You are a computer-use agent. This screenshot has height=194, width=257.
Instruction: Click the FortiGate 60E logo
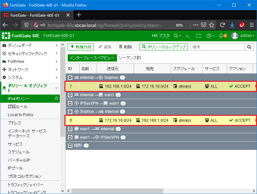[21, 36]
